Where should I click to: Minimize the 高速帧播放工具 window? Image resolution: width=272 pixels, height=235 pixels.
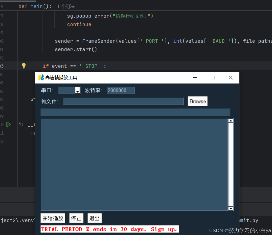coord(195,78)
